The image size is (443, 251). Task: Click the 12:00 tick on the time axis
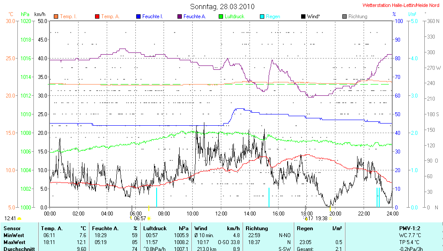tap(221, 213)
